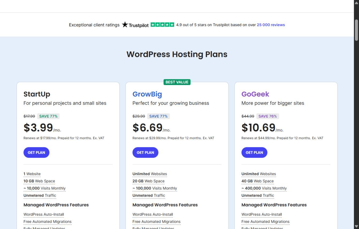Image resolution: width=359 pixels, height=229 pixels.
Task: Click "40 GB Web Space" in GoGeek
Action: tap(258, 181)
